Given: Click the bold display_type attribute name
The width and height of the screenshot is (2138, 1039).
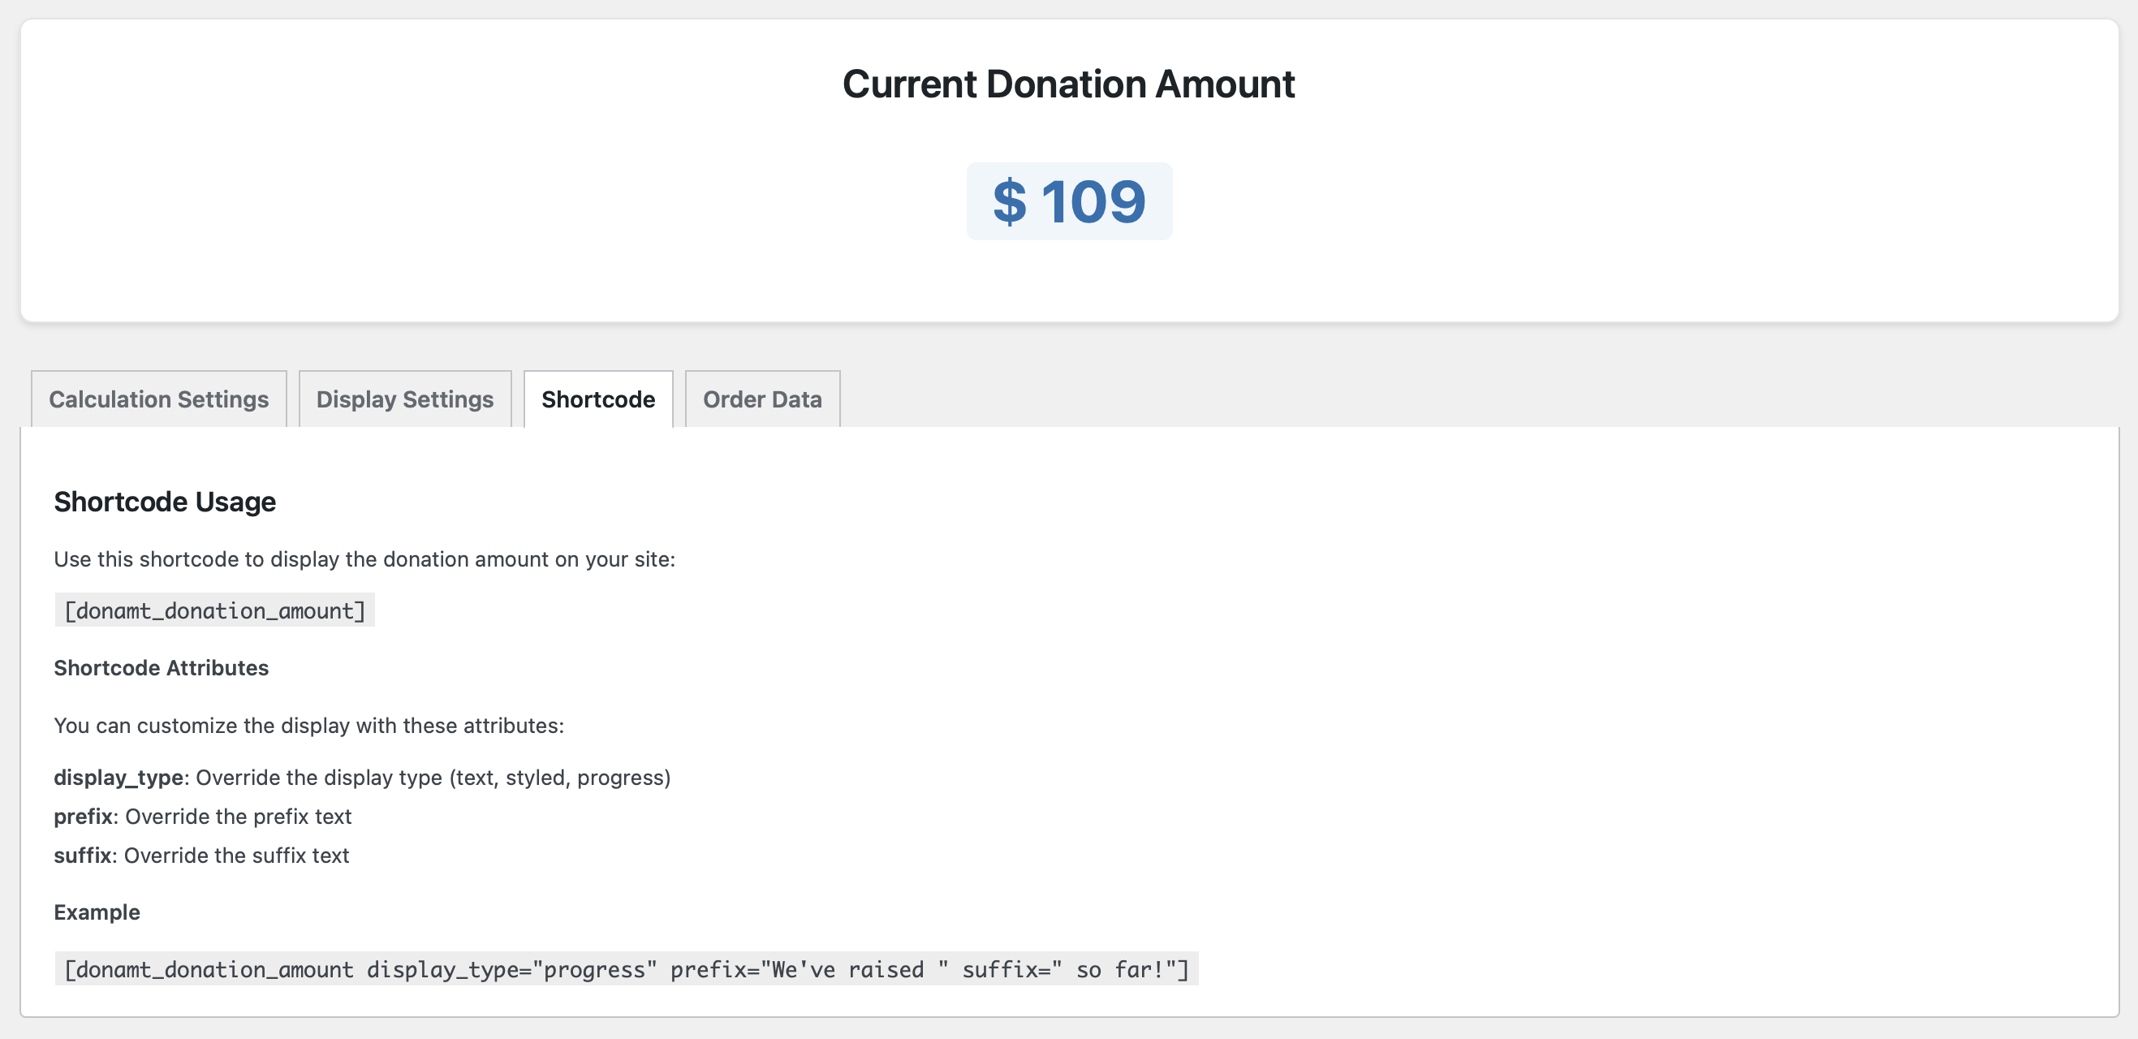Looking at the screenshot, I should click(119, 778).
